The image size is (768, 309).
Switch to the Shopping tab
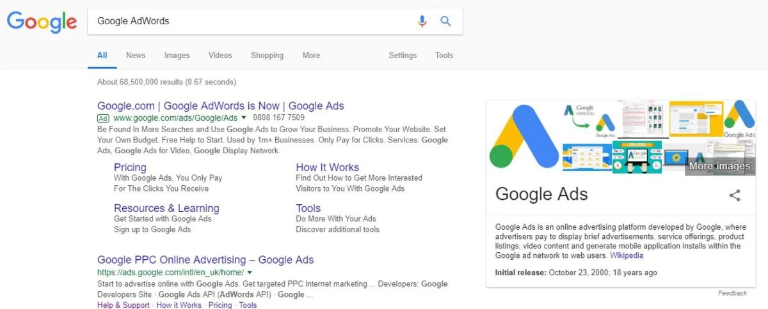(267, 56)
